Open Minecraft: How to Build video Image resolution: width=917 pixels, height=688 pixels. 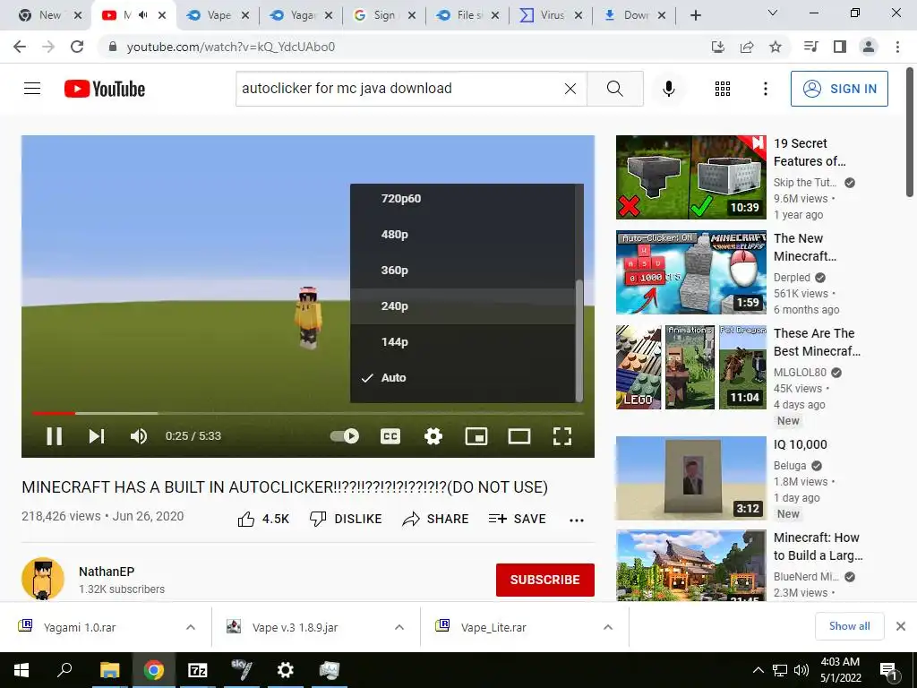690,565
